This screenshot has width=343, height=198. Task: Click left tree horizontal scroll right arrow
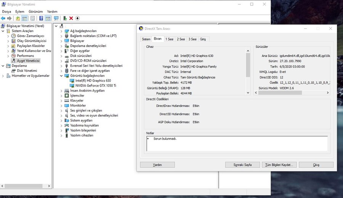[49, 186]
